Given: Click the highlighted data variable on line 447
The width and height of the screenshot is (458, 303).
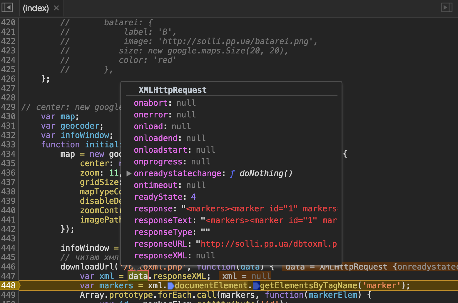Looking at the screenshot, I should pos(138,276).
